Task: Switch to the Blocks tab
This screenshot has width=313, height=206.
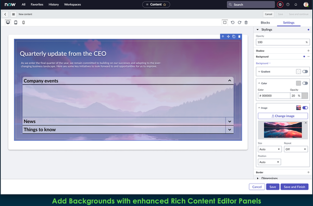Action: tap(265, 22)
